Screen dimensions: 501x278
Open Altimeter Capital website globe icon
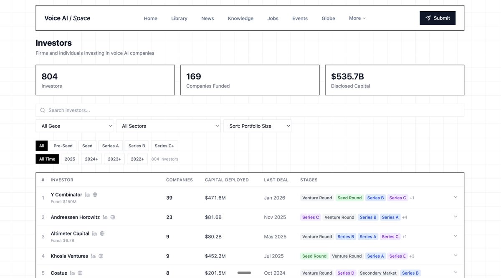click(x=102, y=233)
